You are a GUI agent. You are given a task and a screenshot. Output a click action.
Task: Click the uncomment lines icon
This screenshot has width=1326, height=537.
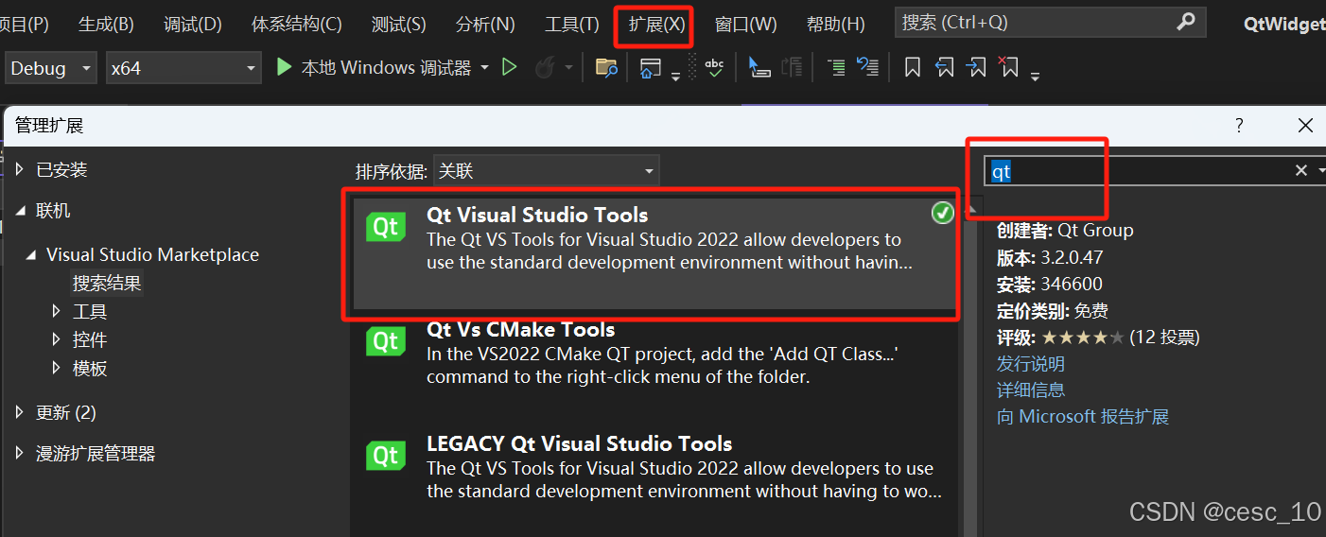coord(867,67)
